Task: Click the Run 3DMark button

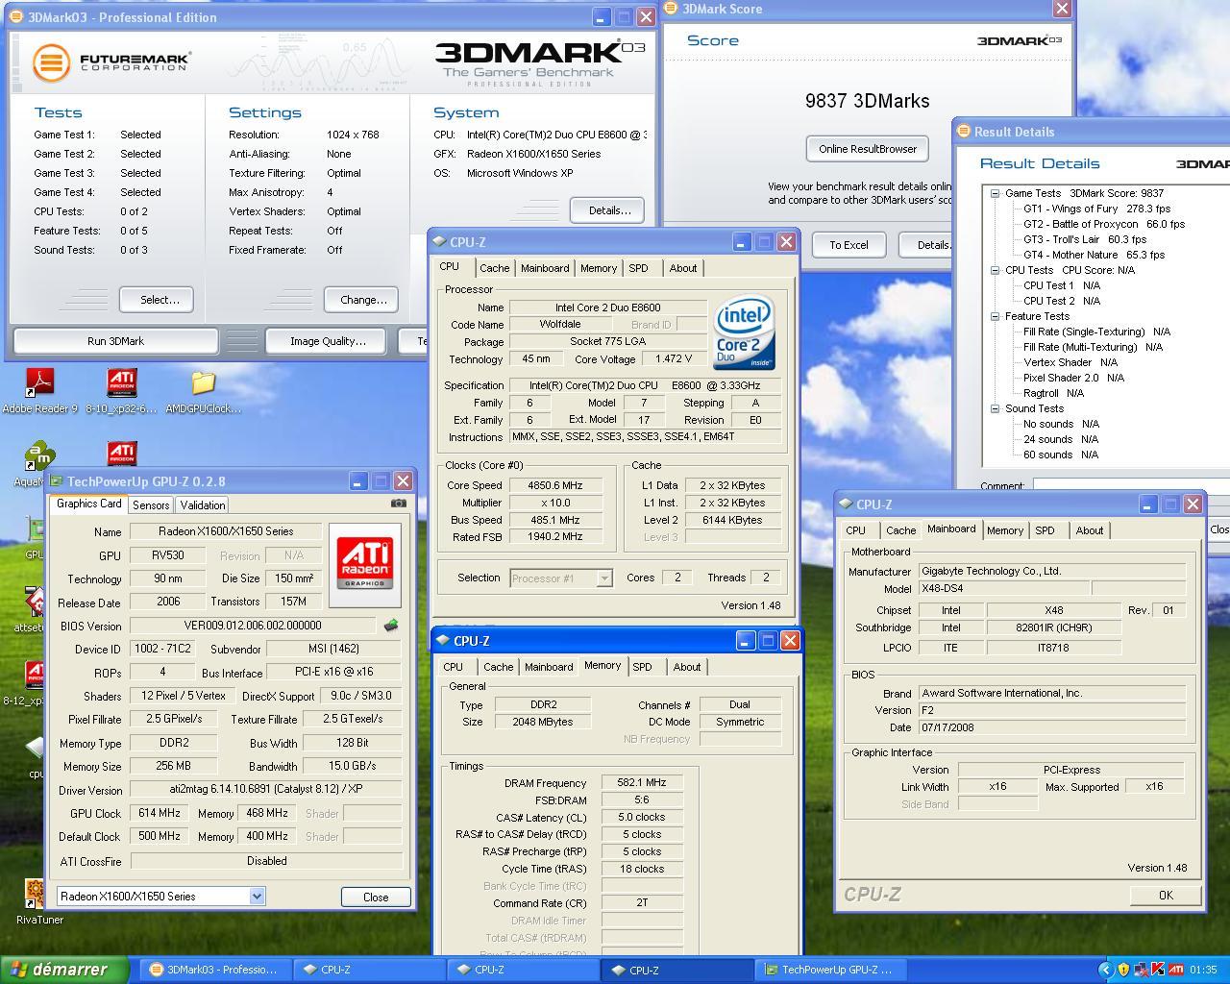Action: [x=116, y=341]
